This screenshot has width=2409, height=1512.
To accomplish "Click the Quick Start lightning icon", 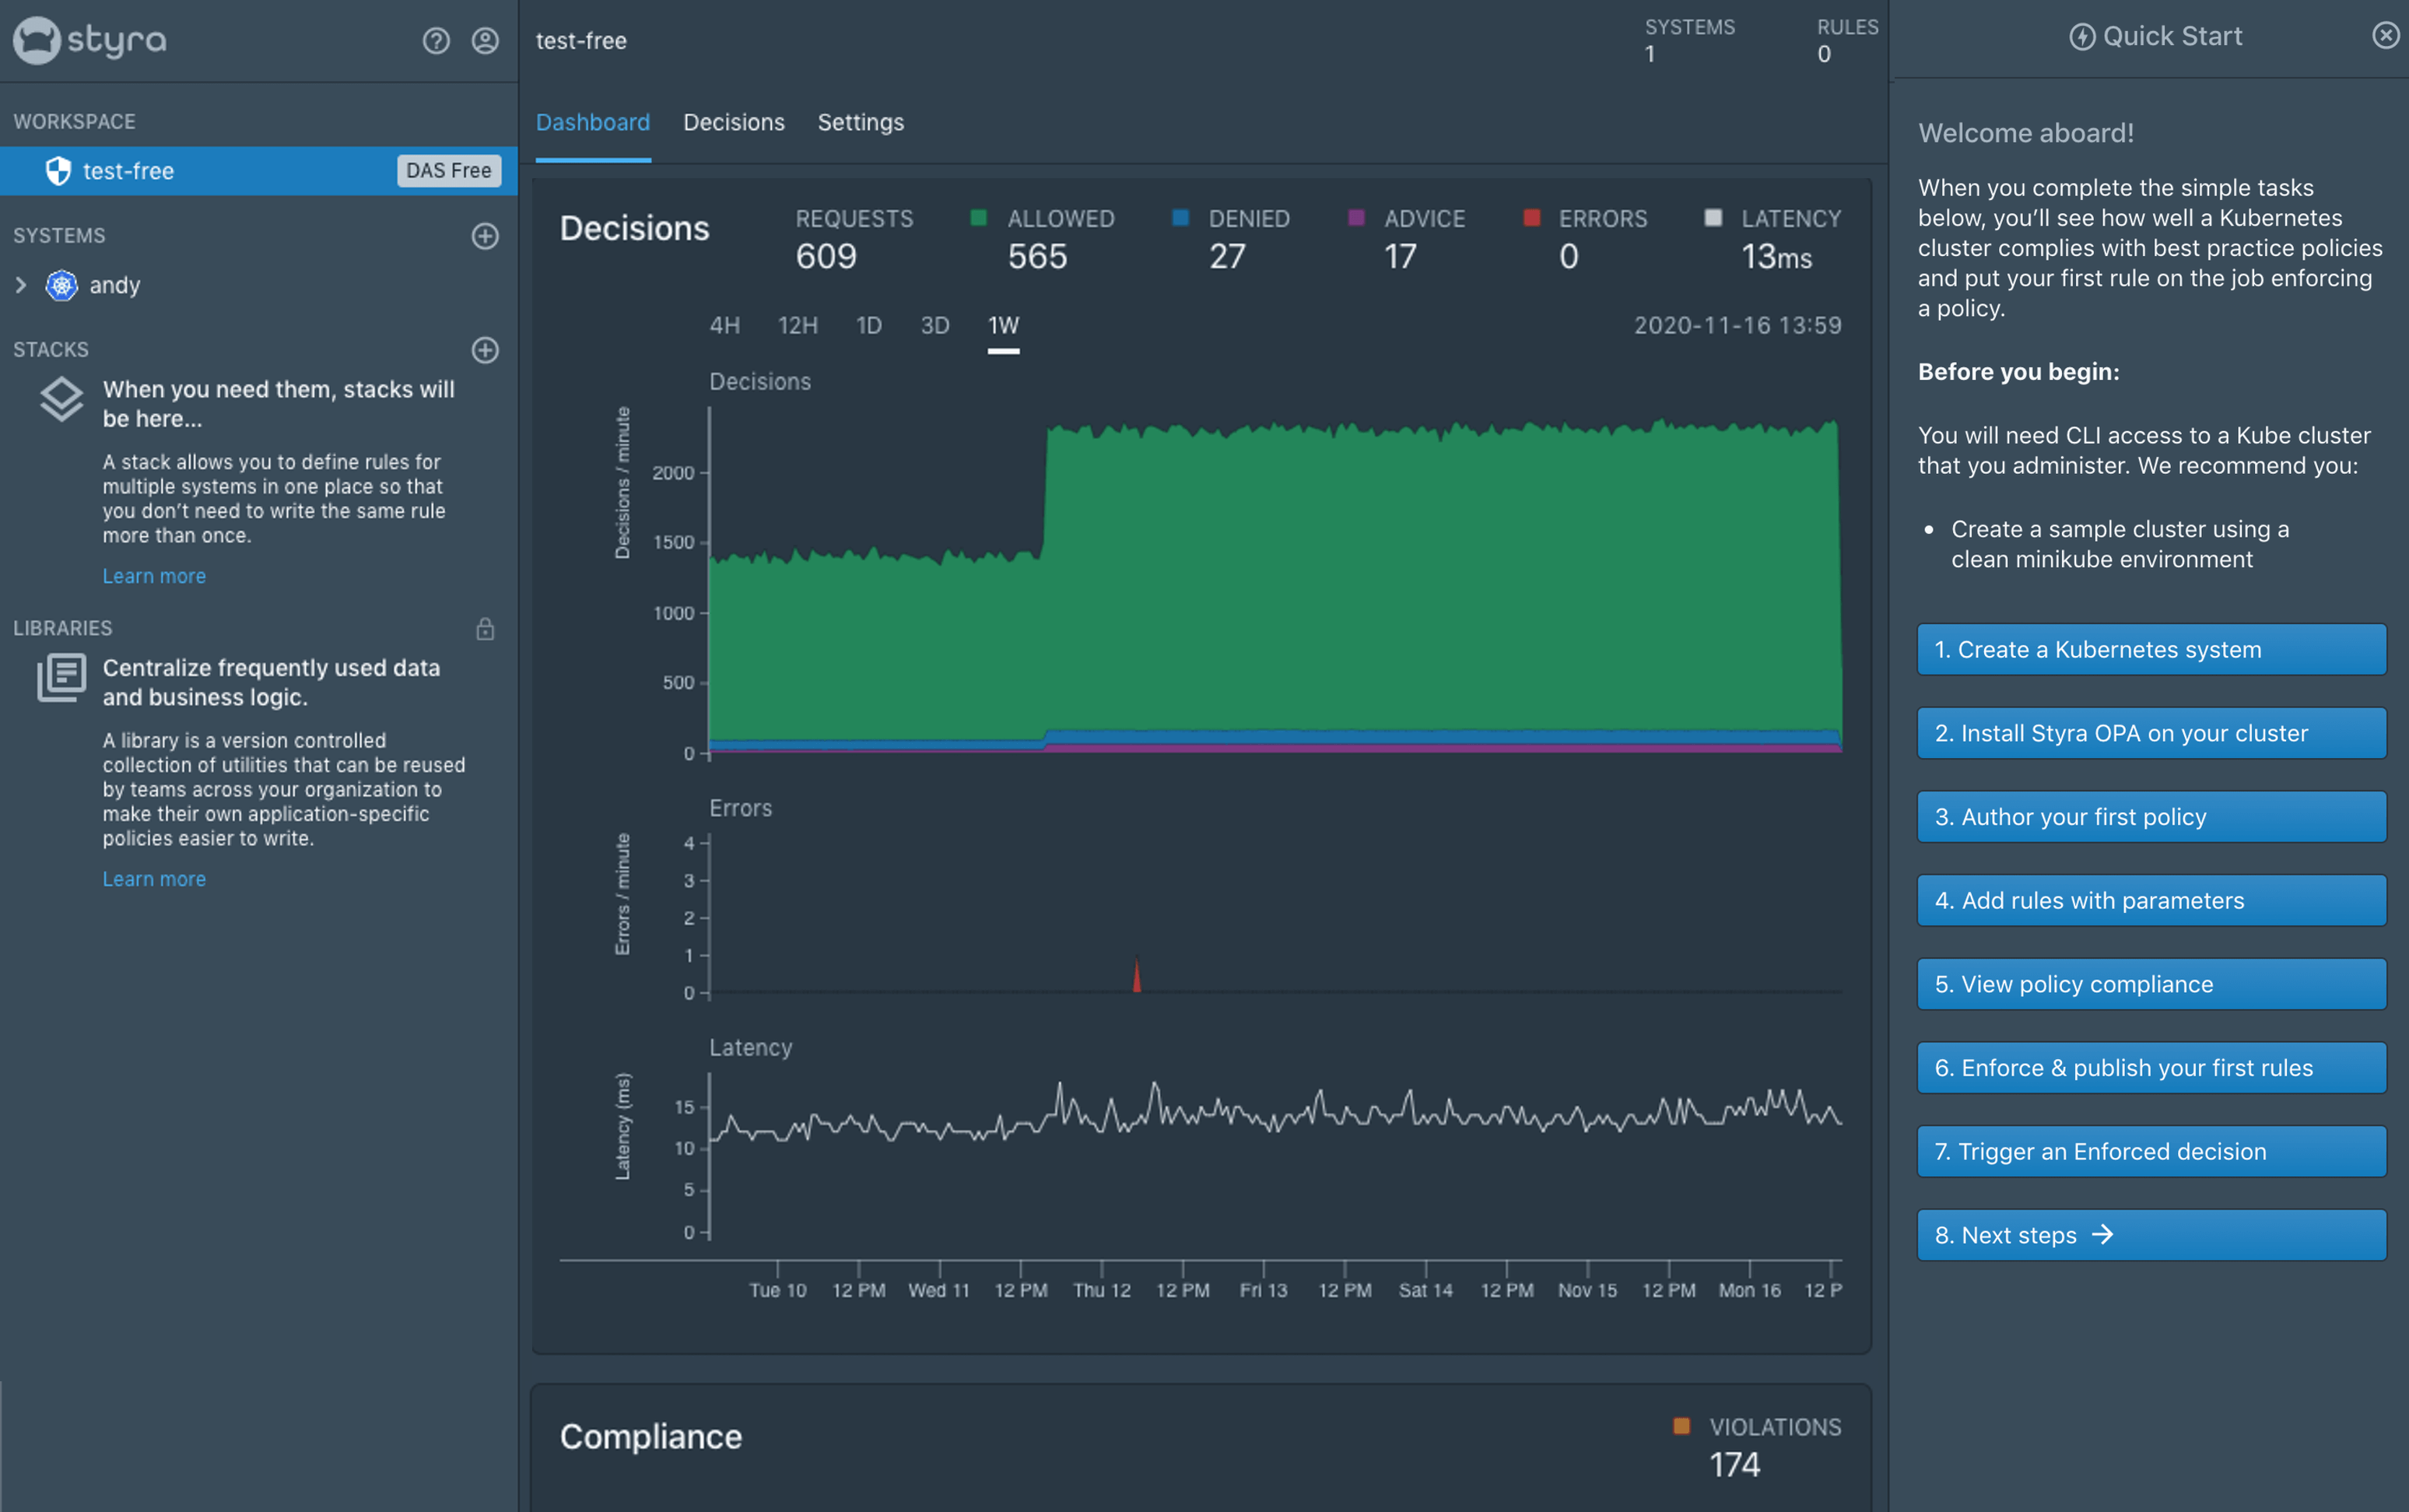I will coord(2082,37).
